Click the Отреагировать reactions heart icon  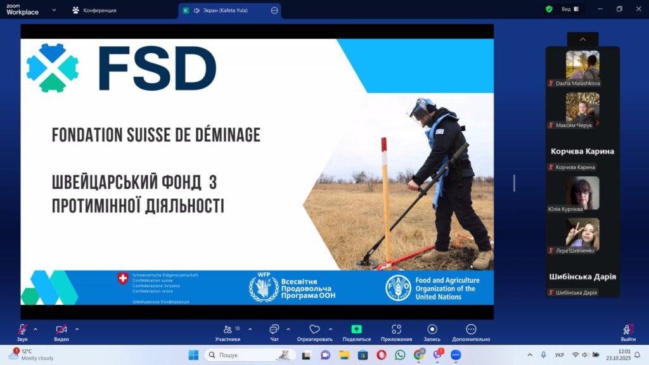coord(314,330)
